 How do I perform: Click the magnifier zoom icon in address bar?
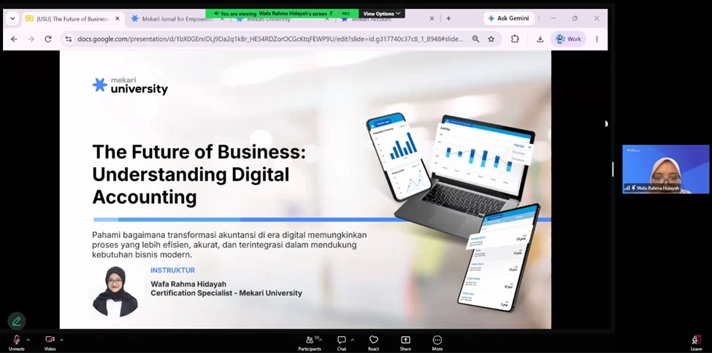(x=475, y=39)
